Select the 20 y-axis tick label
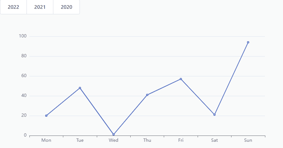Image resolution: width=283 pixels, height=148 pixels. click(x=24, y=116)
